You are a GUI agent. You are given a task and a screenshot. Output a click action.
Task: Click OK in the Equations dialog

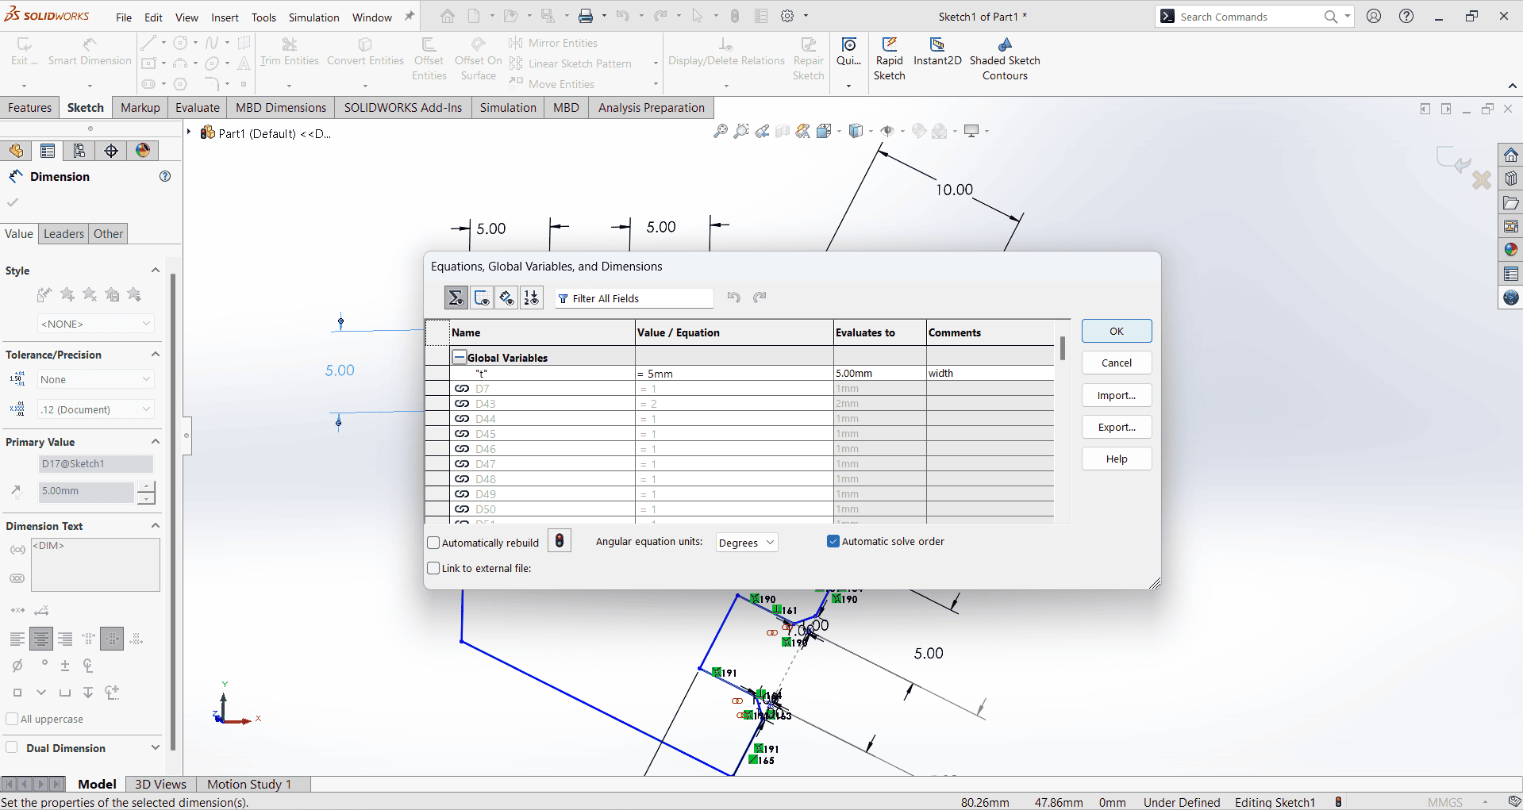(x=1117, y=332)
